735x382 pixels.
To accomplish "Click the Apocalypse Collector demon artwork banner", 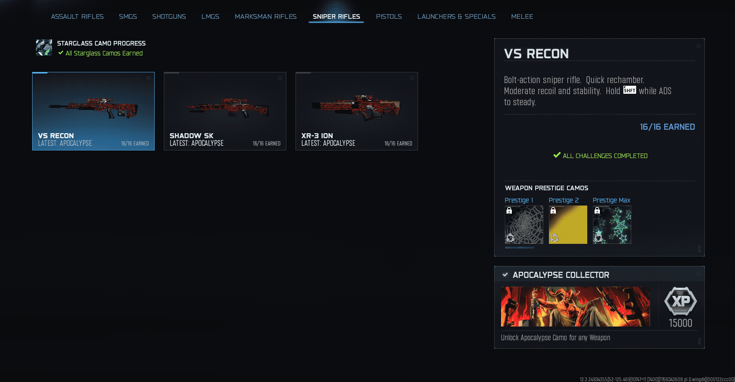I will pyautogui.click(x=575, y=307).
